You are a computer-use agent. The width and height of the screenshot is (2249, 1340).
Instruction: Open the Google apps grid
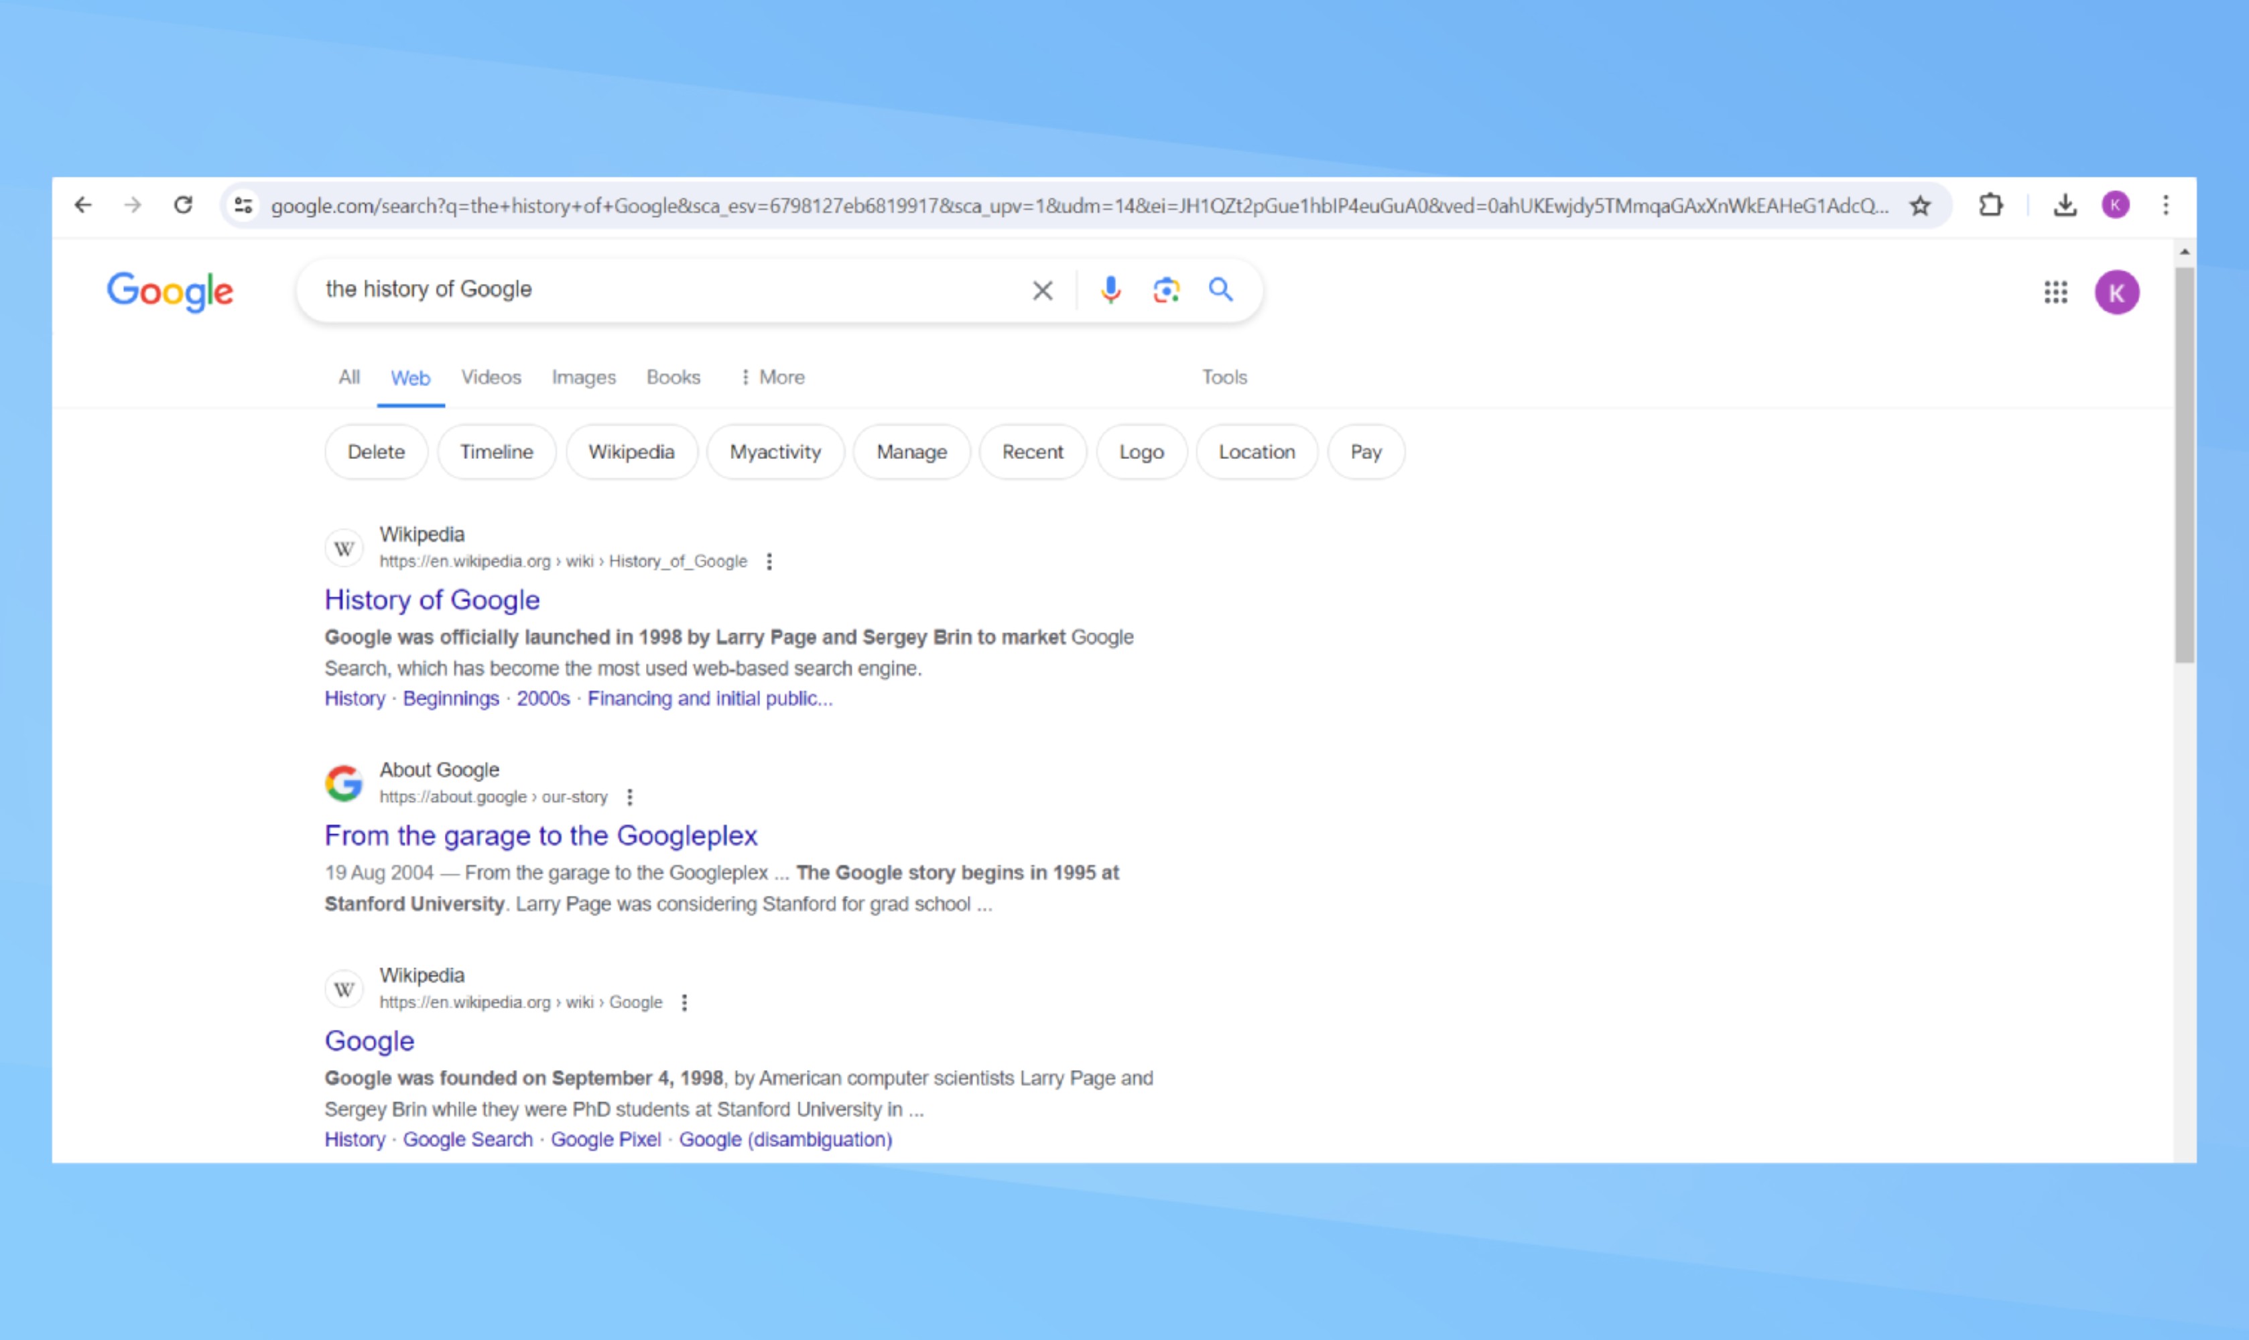click(2056, 291)
